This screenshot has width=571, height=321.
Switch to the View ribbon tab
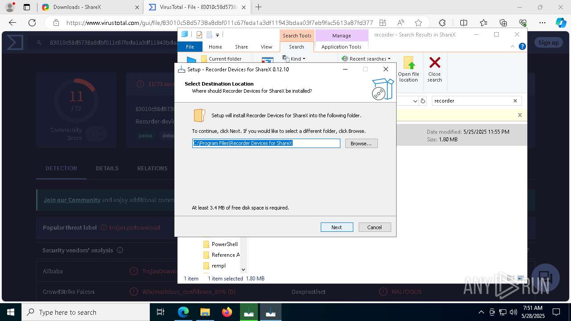(266, 47)
